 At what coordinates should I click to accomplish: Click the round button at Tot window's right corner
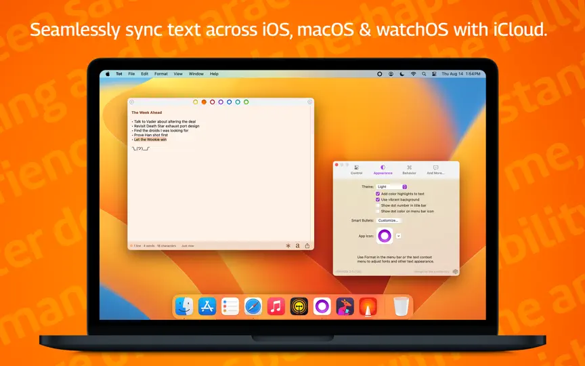pyautogui.click(x=309, y=102)
